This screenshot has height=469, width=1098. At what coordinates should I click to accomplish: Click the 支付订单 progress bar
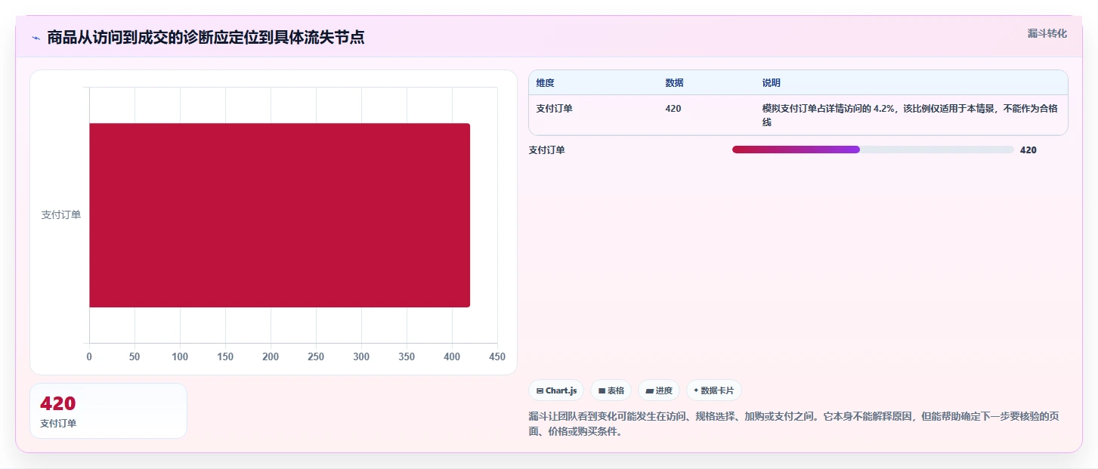873,150
